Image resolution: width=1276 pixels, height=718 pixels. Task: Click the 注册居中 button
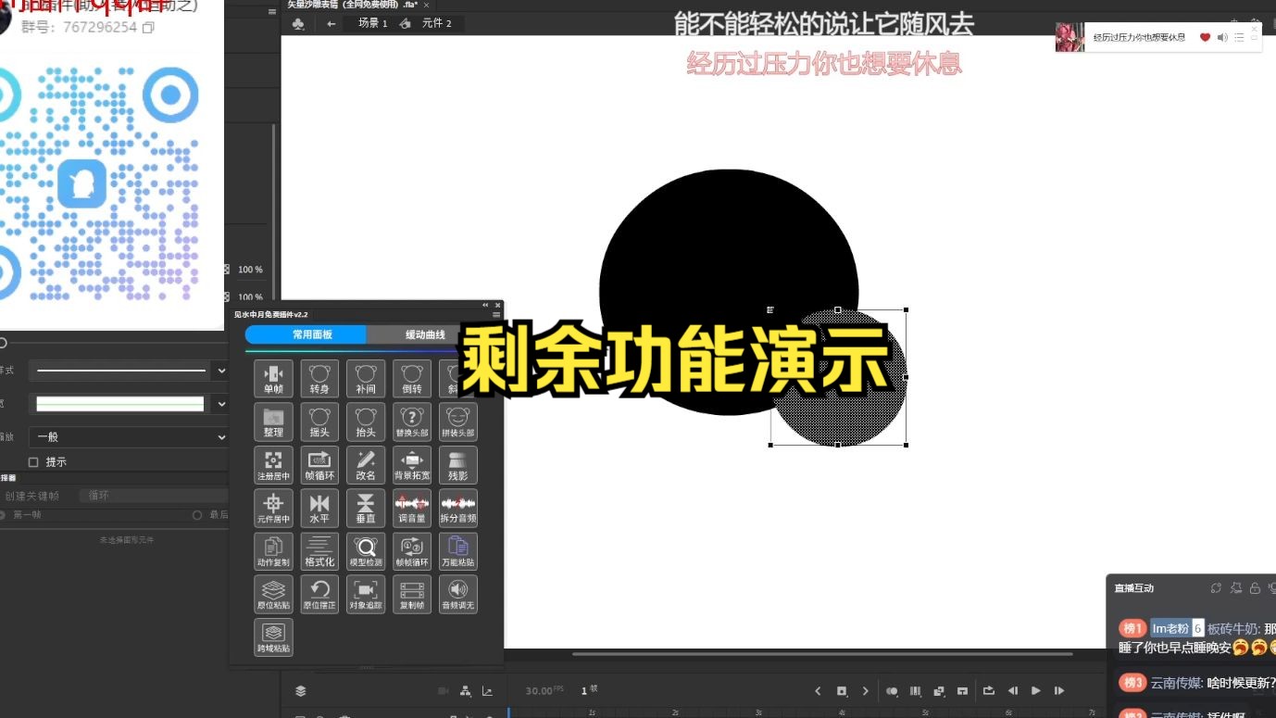click(273, 465)
